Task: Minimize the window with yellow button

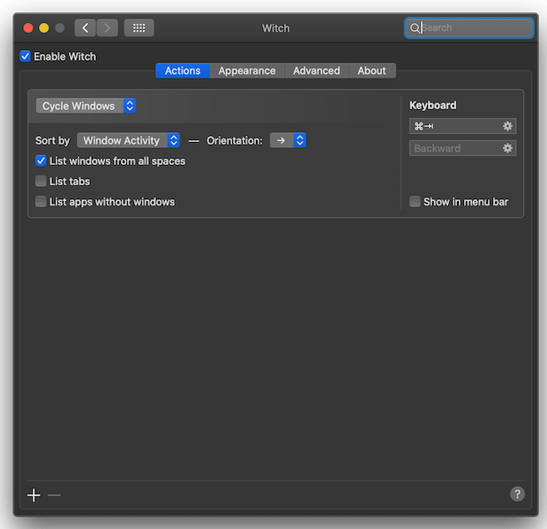Action: pyautogui.click(x=44, y=28)
